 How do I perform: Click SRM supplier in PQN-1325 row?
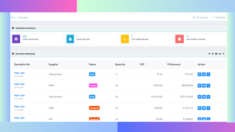[51, 86]
